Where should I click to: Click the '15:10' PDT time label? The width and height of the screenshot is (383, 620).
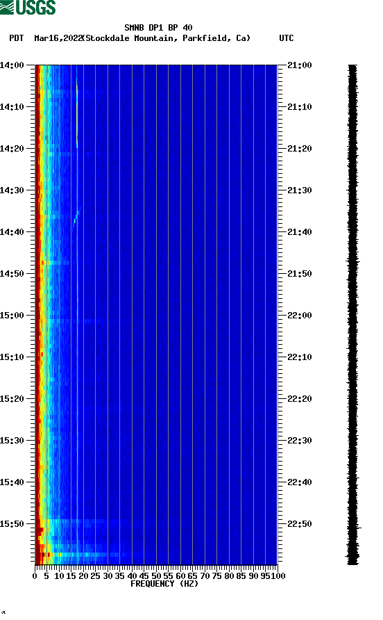12,357
